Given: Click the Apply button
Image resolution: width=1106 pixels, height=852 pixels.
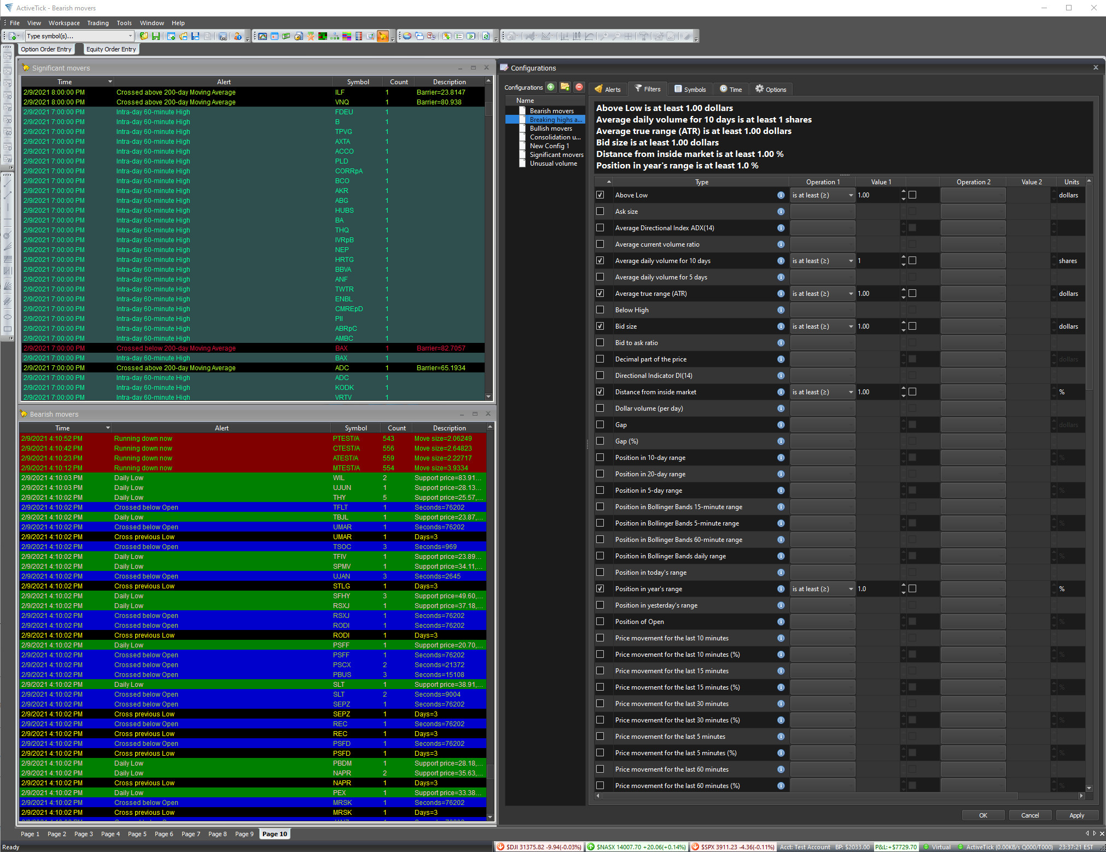Looking at the screenshot, I should pos(1076,815).
